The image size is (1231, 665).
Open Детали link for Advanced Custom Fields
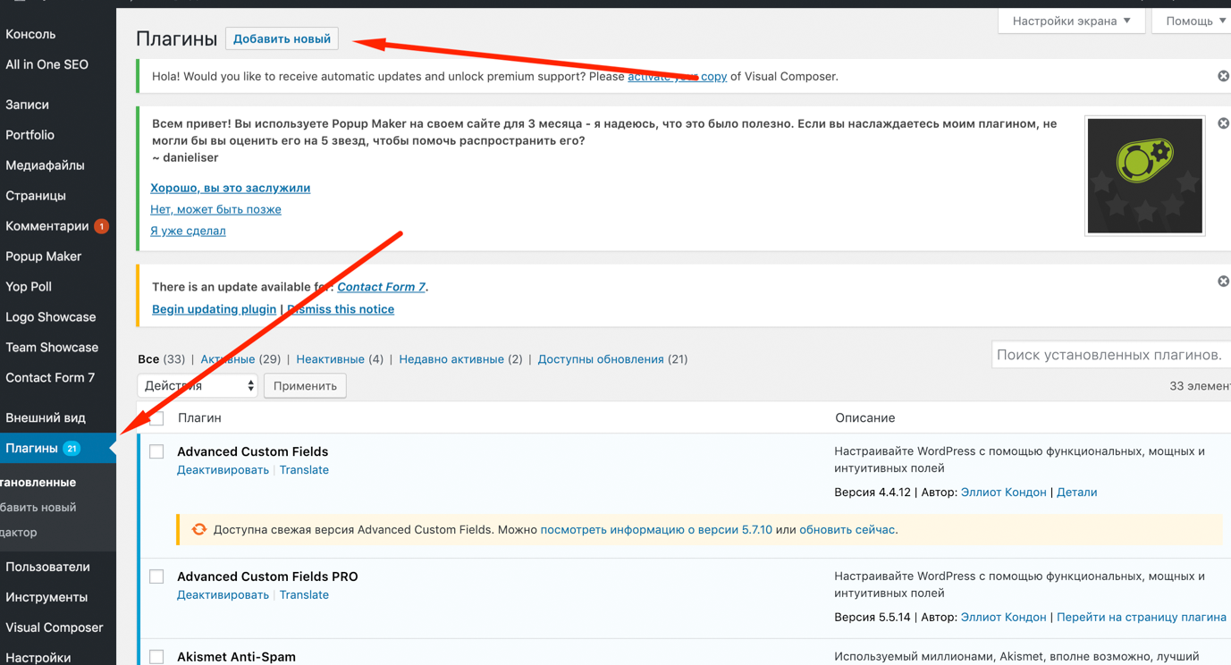point(1076,492)
